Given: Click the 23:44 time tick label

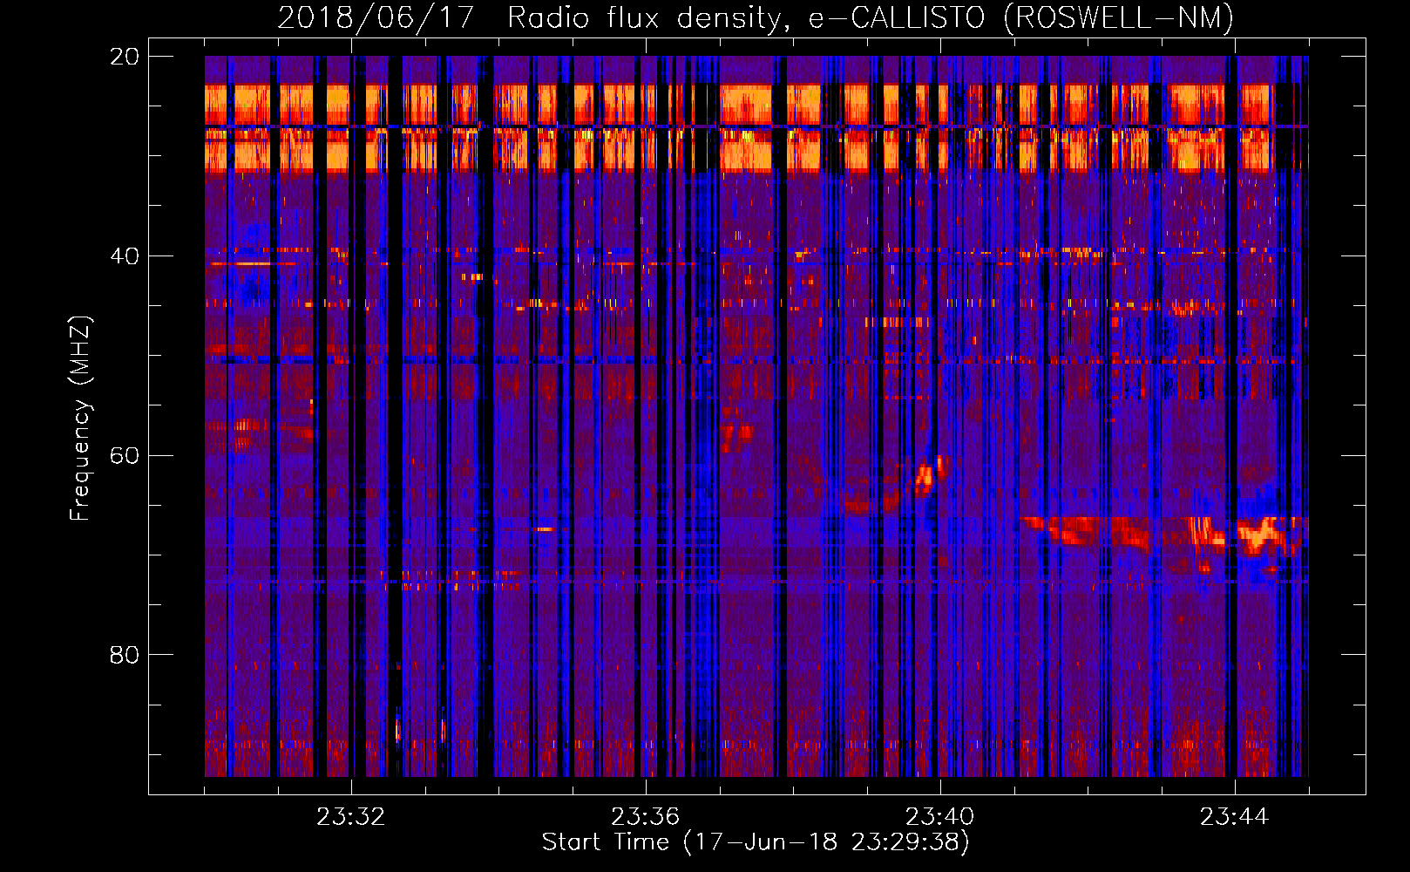Looking at the screenshot, I should (1234, 817).
